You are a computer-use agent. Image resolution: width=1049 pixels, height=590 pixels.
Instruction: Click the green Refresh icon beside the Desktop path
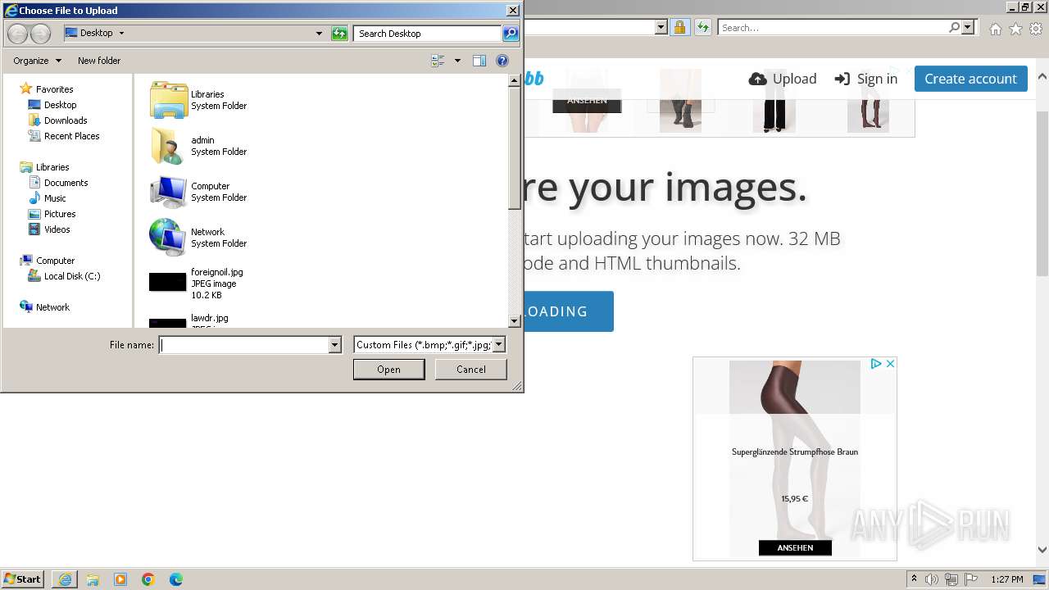(339, 34)
